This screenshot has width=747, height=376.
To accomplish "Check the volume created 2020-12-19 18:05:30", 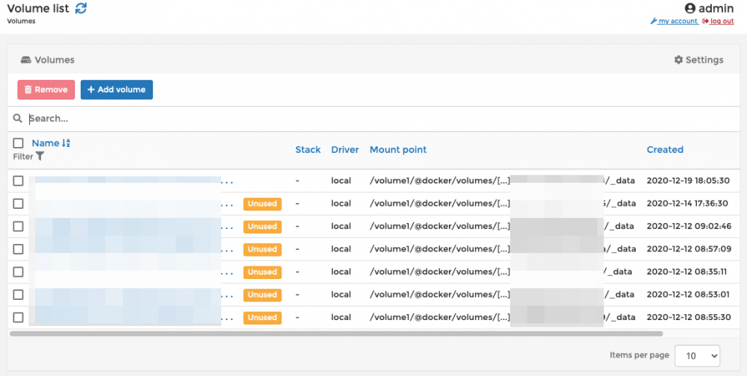I will click(x=19, y=181).
